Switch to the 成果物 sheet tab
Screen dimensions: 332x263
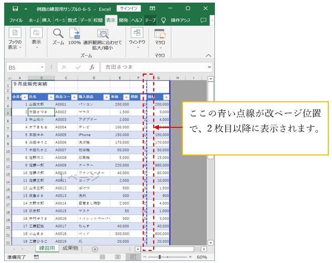(69, 249)
